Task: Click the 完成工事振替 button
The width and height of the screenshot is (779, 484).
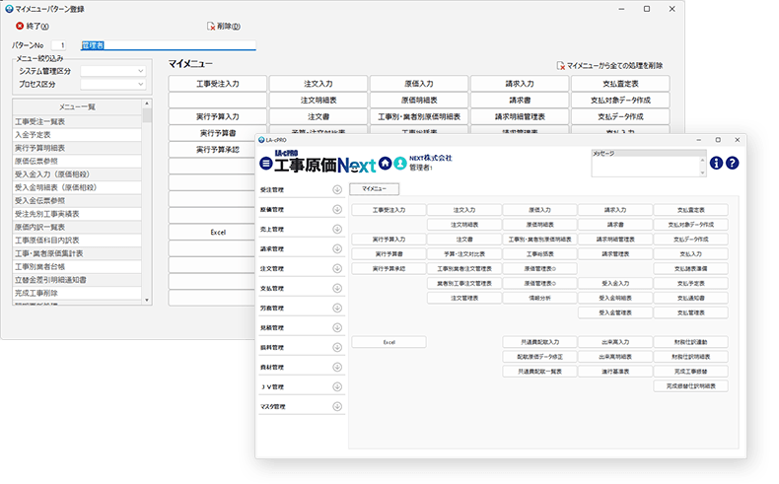Action: click(690, 372)
